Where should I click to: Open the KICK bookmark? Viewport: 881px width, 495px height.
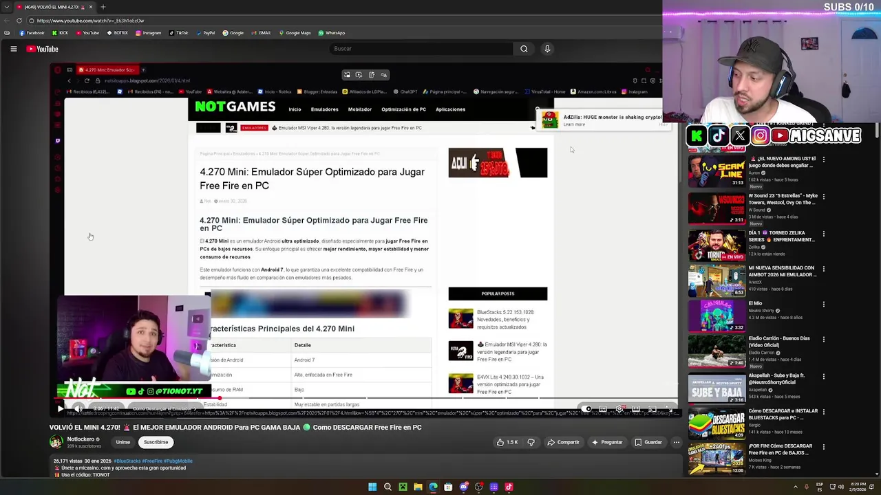pyautogui.click(x=60, y=33)
